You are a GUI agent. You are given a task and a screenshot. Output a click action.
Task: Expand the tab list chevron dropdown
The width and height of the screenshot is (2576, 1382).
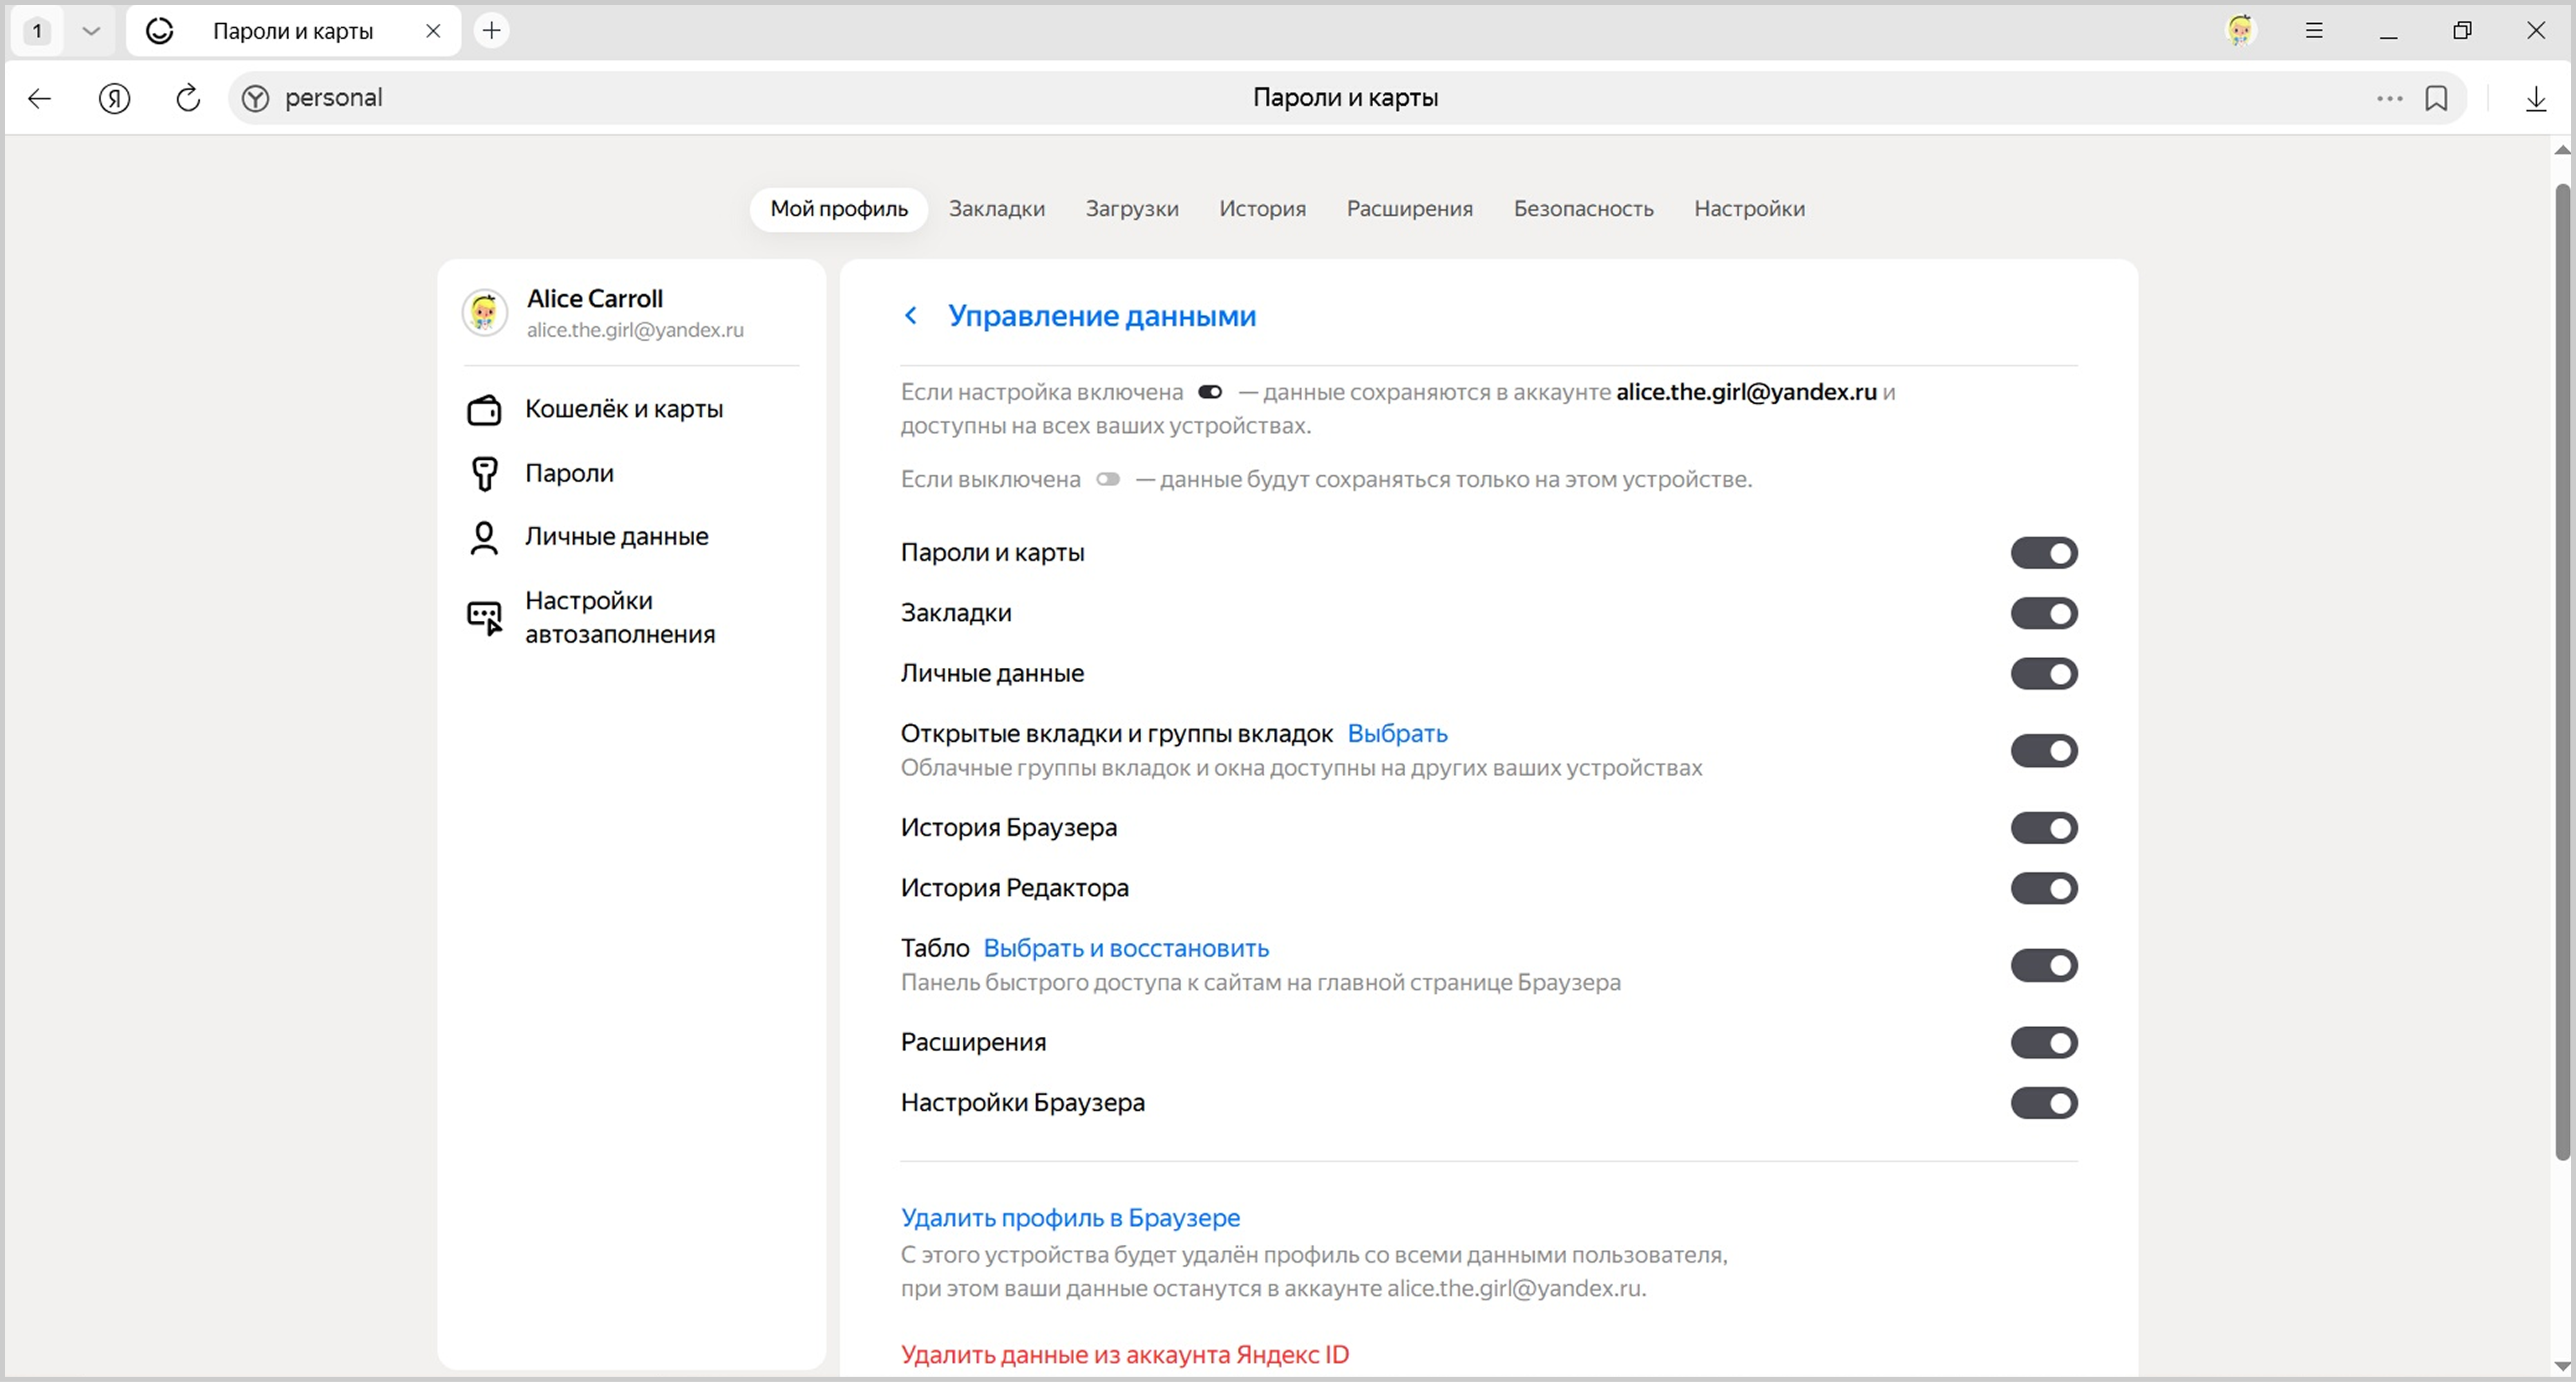(91, 31)
